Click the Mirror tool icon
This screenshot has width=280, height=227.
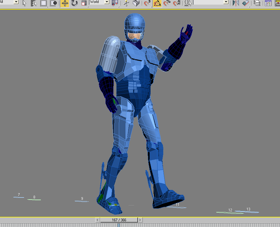[x=236, y=3]
